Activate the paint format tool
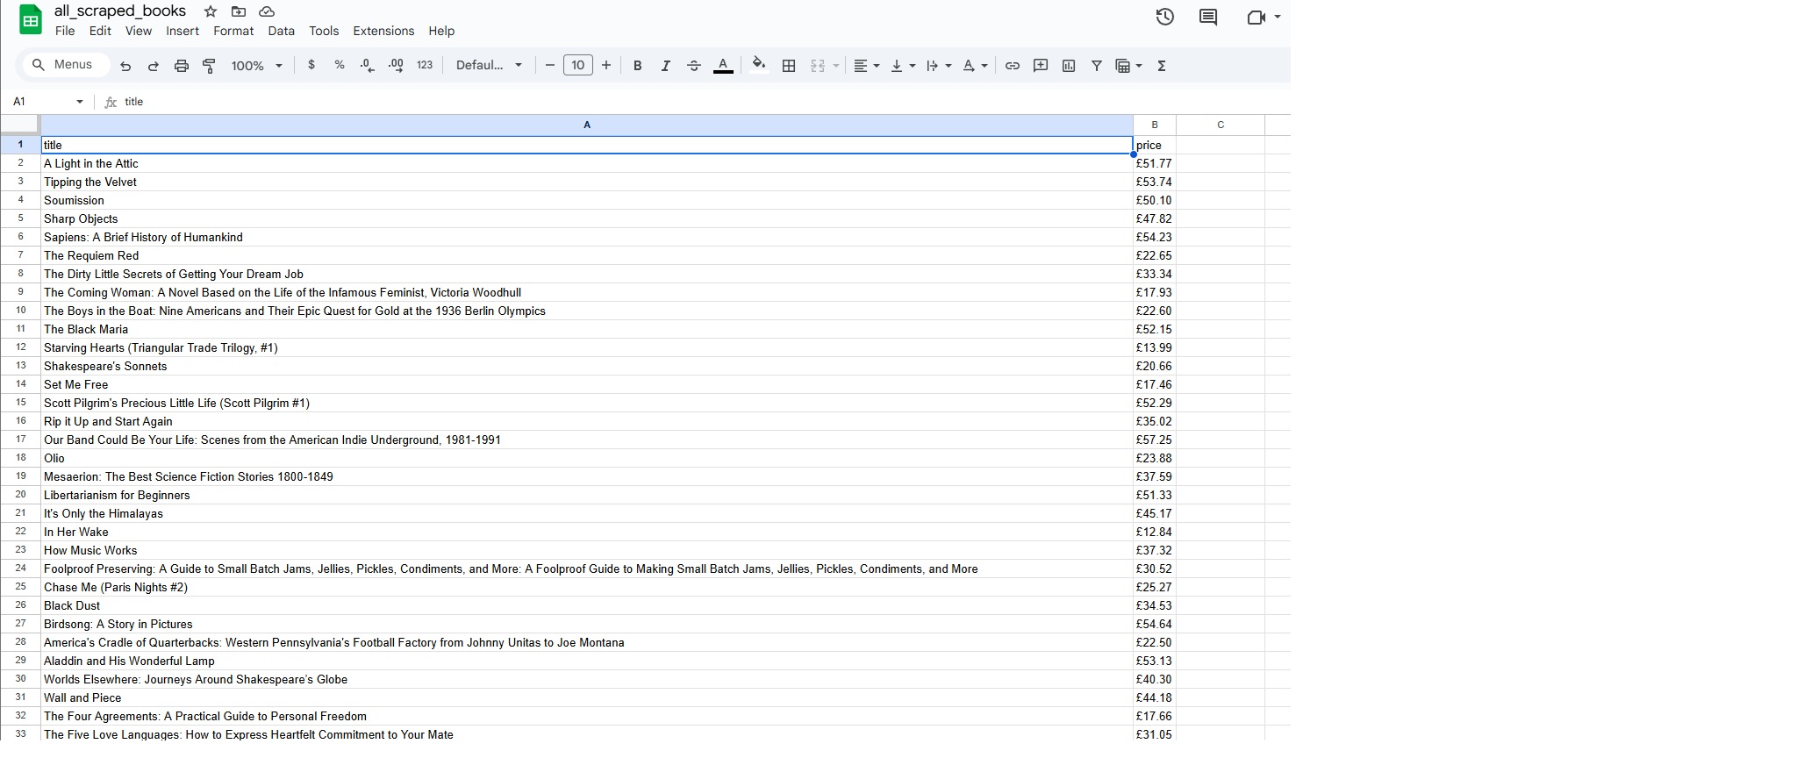1811x758 pixels. click(210, 66)
